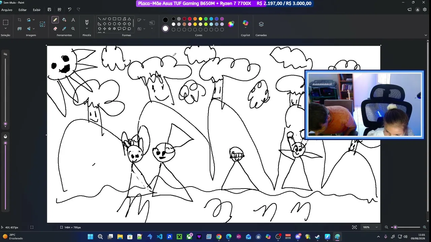The width and height of the screenshot is (431, 242).
Task: Pick the yellow color swatch
Action: pyautogui.click(x=200, y=19)
